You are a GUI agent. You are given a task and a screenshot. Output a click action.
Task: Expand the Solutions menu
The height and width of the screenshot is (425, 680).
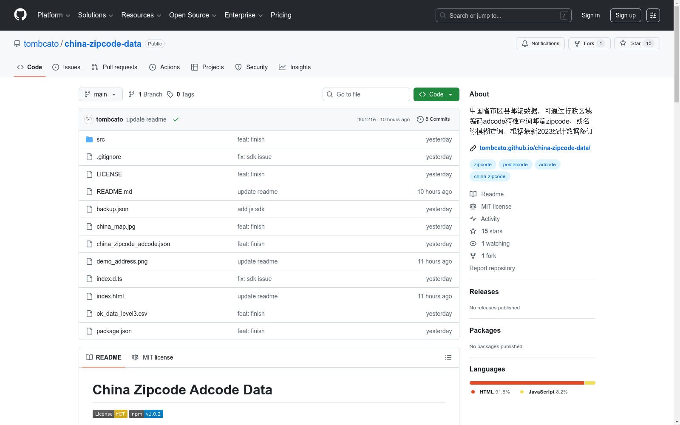click(x=96, y=15)
